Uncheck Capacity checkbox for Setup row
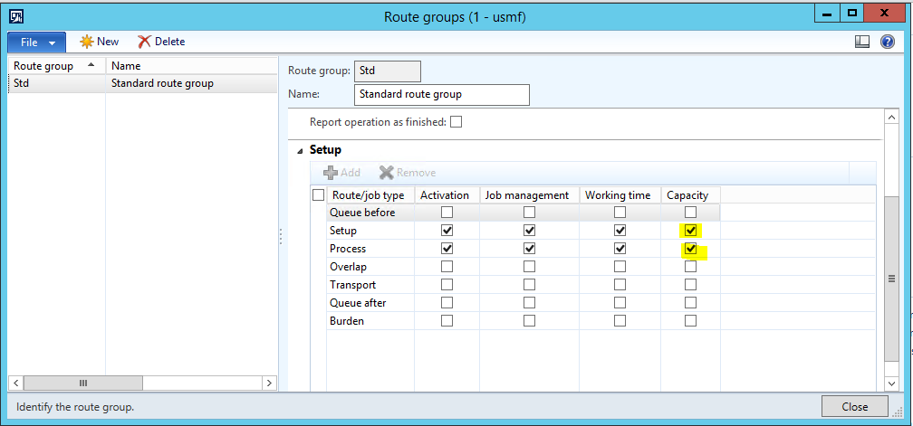 691,231
